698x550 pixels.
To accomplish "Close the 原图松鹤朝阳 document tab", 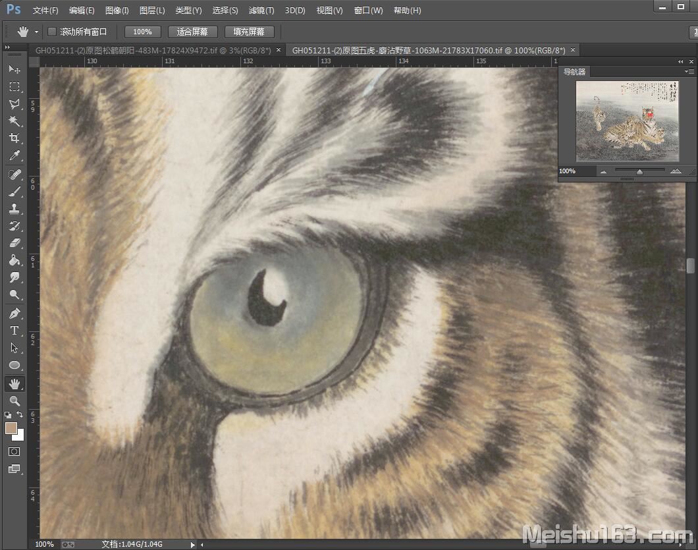I will tap(279, 50).
